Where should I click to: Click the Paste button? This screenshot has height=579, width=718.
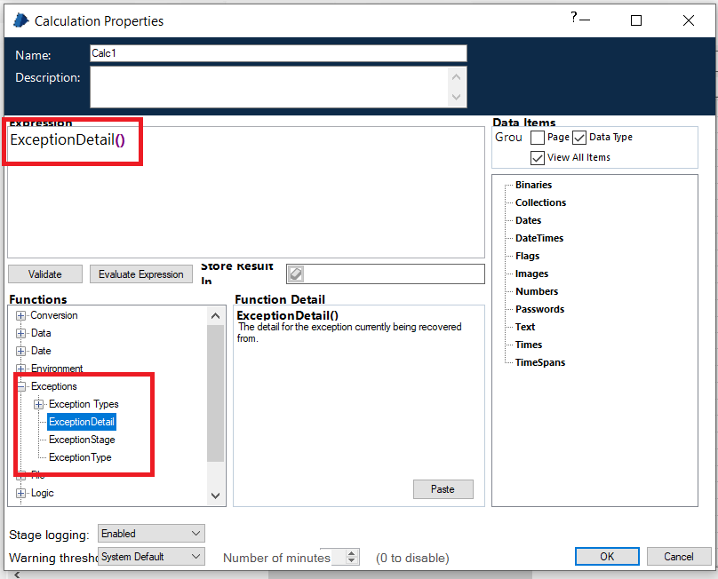pos(443,489)
